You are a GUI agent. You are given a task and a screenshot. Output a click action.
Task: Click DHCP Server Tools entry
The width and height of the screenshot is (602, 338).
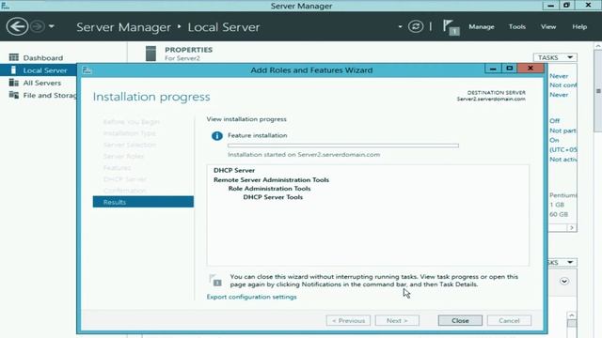click(273, 197)
